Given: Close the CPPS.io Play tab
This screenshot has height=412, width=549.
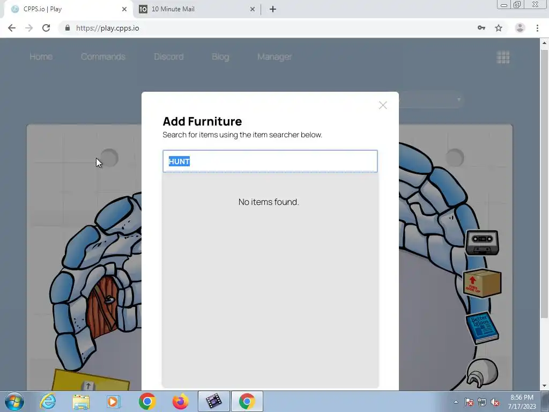Looking at the screenshot, I should (124, 10).
